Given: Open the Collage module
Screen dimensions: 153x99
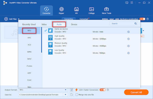Looking at the screenshot, I should coord(92,10).
